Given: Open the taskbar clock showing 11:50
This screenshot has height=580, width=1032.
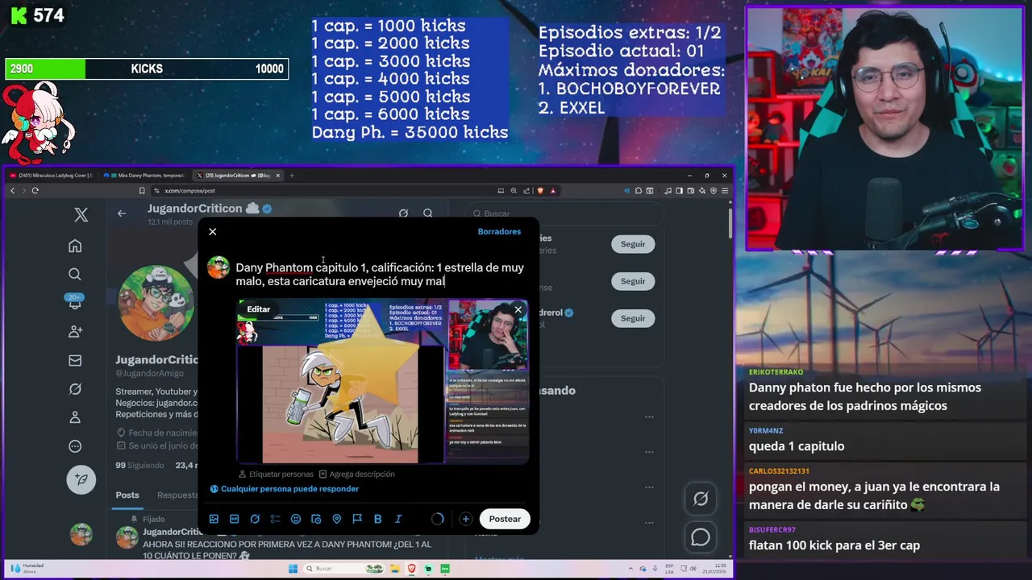Looking at the screenshot, I should 716,569.
